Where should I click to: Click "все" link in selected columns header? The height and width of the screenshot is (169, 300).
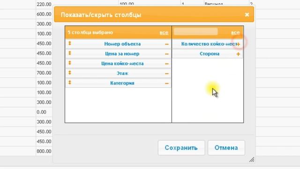pos(164,32)
